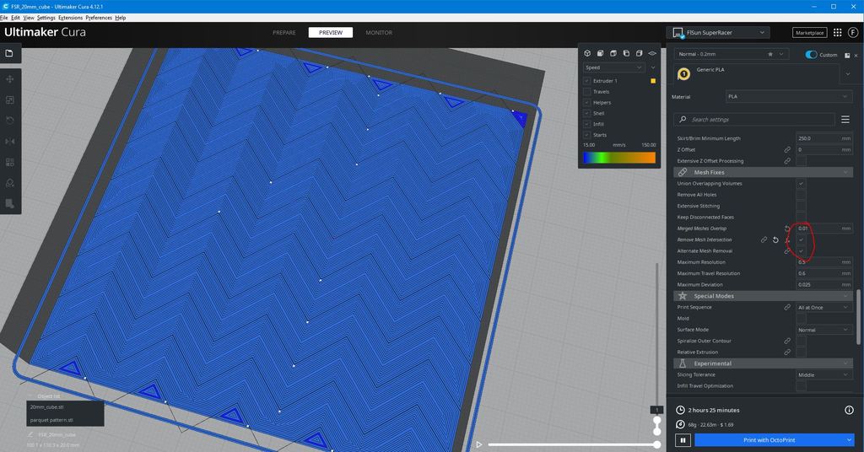Image resolution: width=864 pixels, height=452 pixels.
Task: Select the Support Blocker tool
Action: (x=10, y=183)
